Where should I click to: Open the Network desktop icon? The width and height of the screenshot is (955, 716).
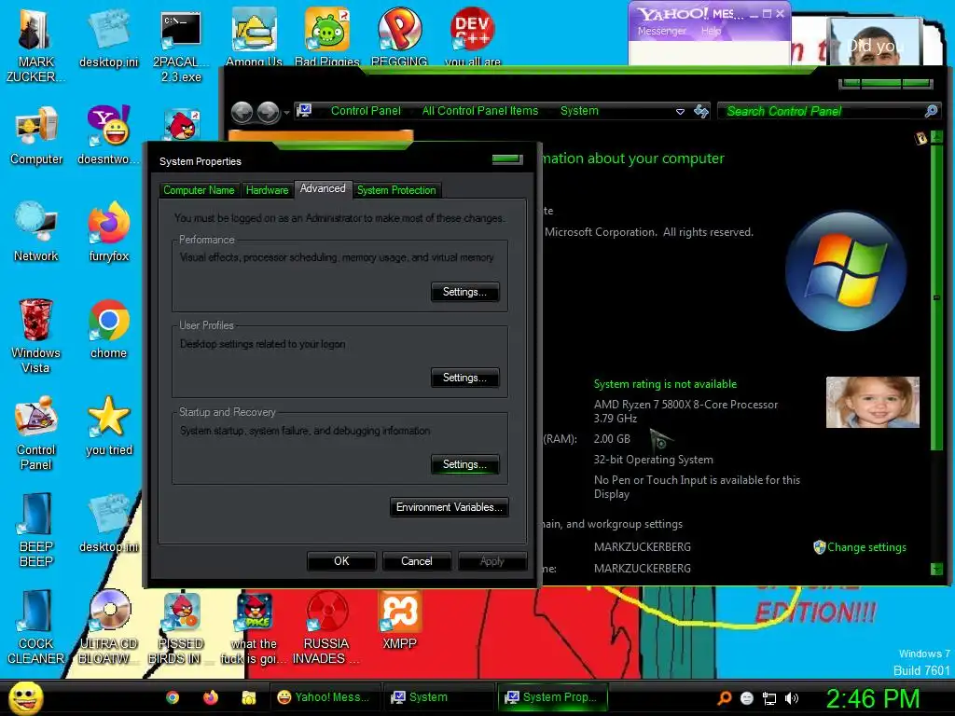click(x=36, y=232)
